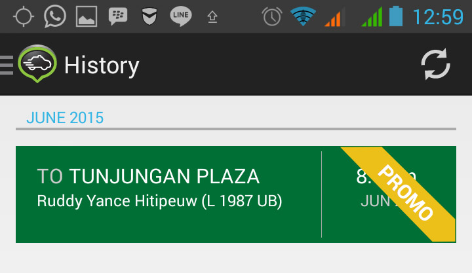Tap the Wi-Fi signal icon
This screenshot has width=472, height=273.
(x=304, y=16)
